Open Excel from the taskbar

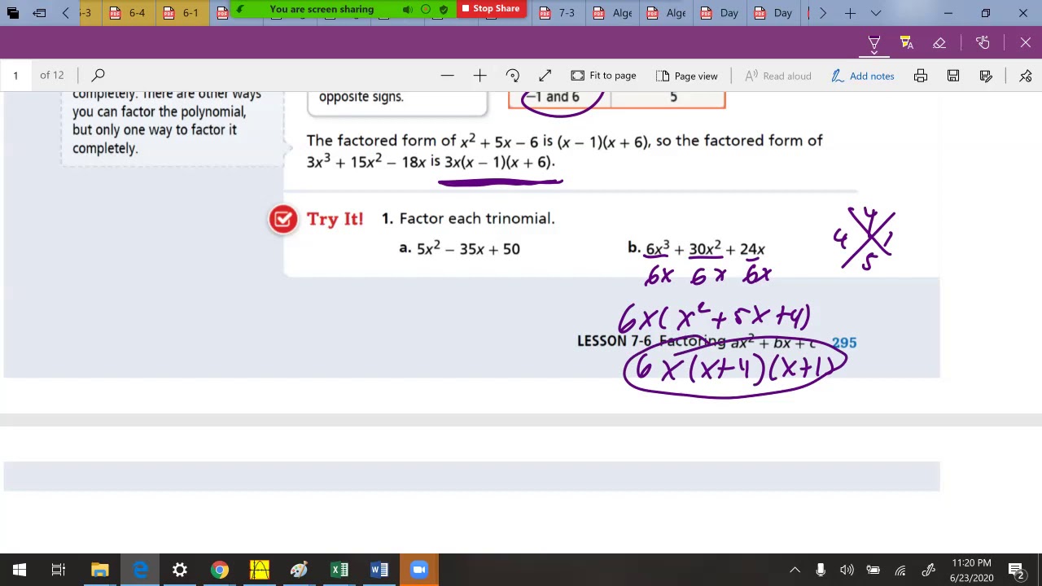coord(339,570)
